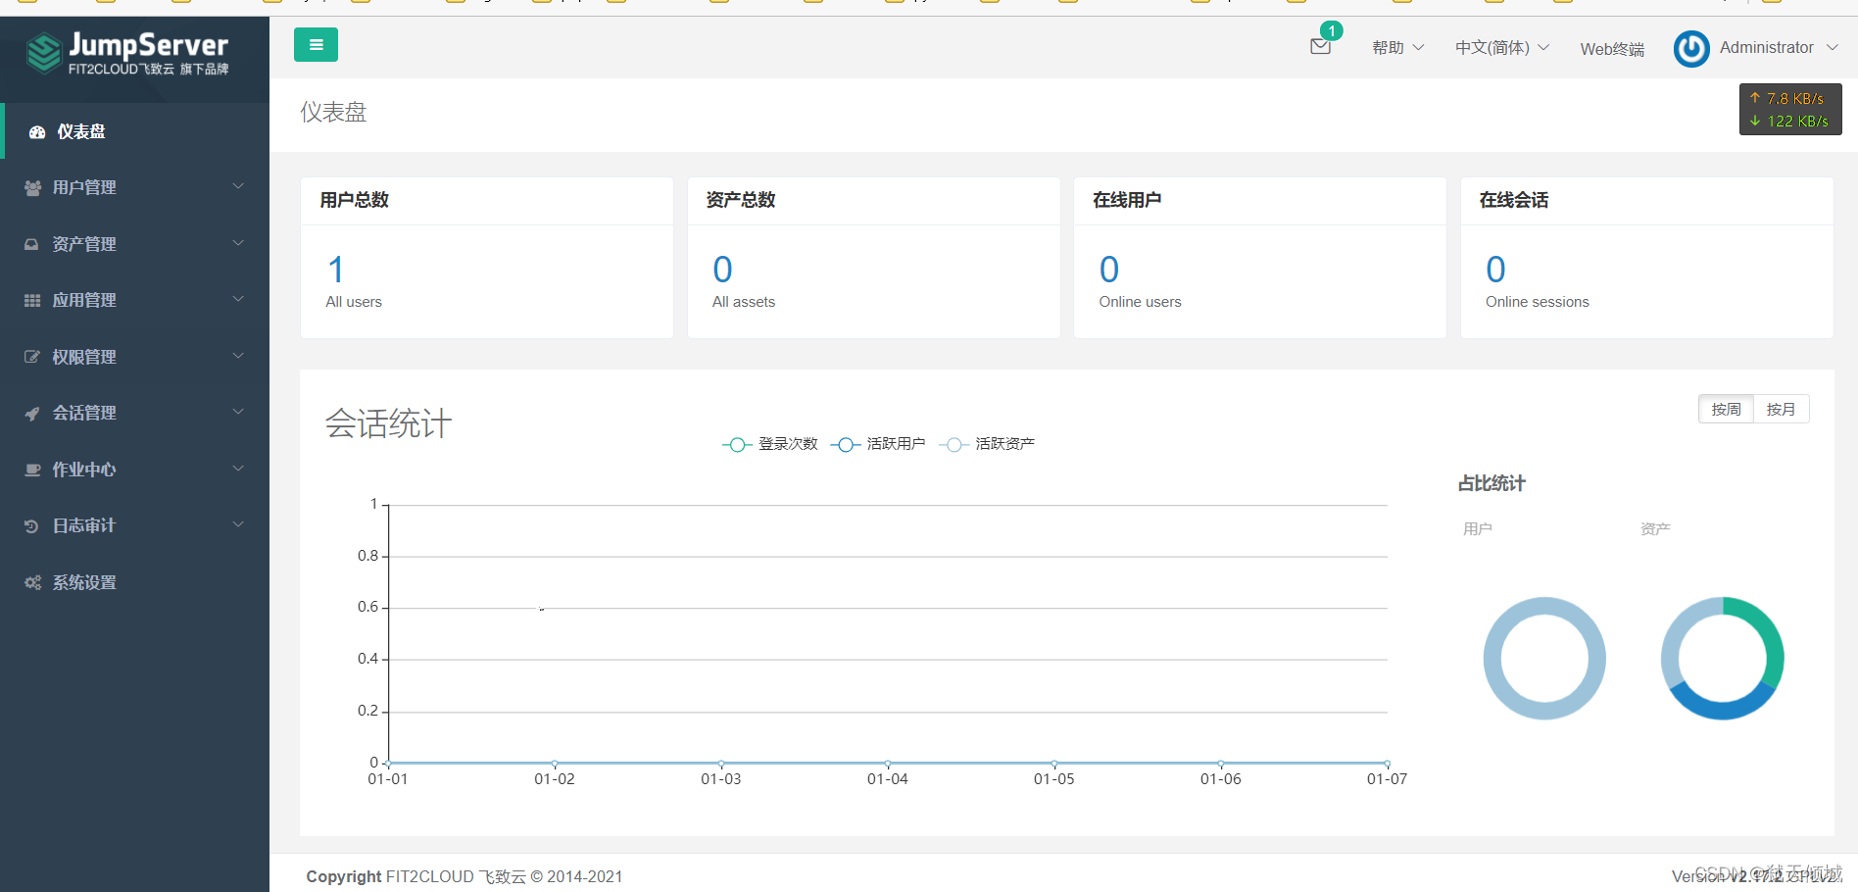Open the Web终端 link

(x=1612, y=49)
